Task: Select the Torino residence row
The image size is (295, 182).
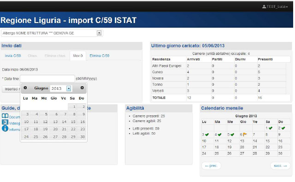Action: coord(219,84)
